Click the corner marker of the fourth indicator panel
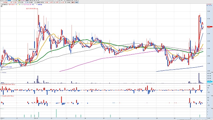The image size is (213, 120). [x=212, y=96]
